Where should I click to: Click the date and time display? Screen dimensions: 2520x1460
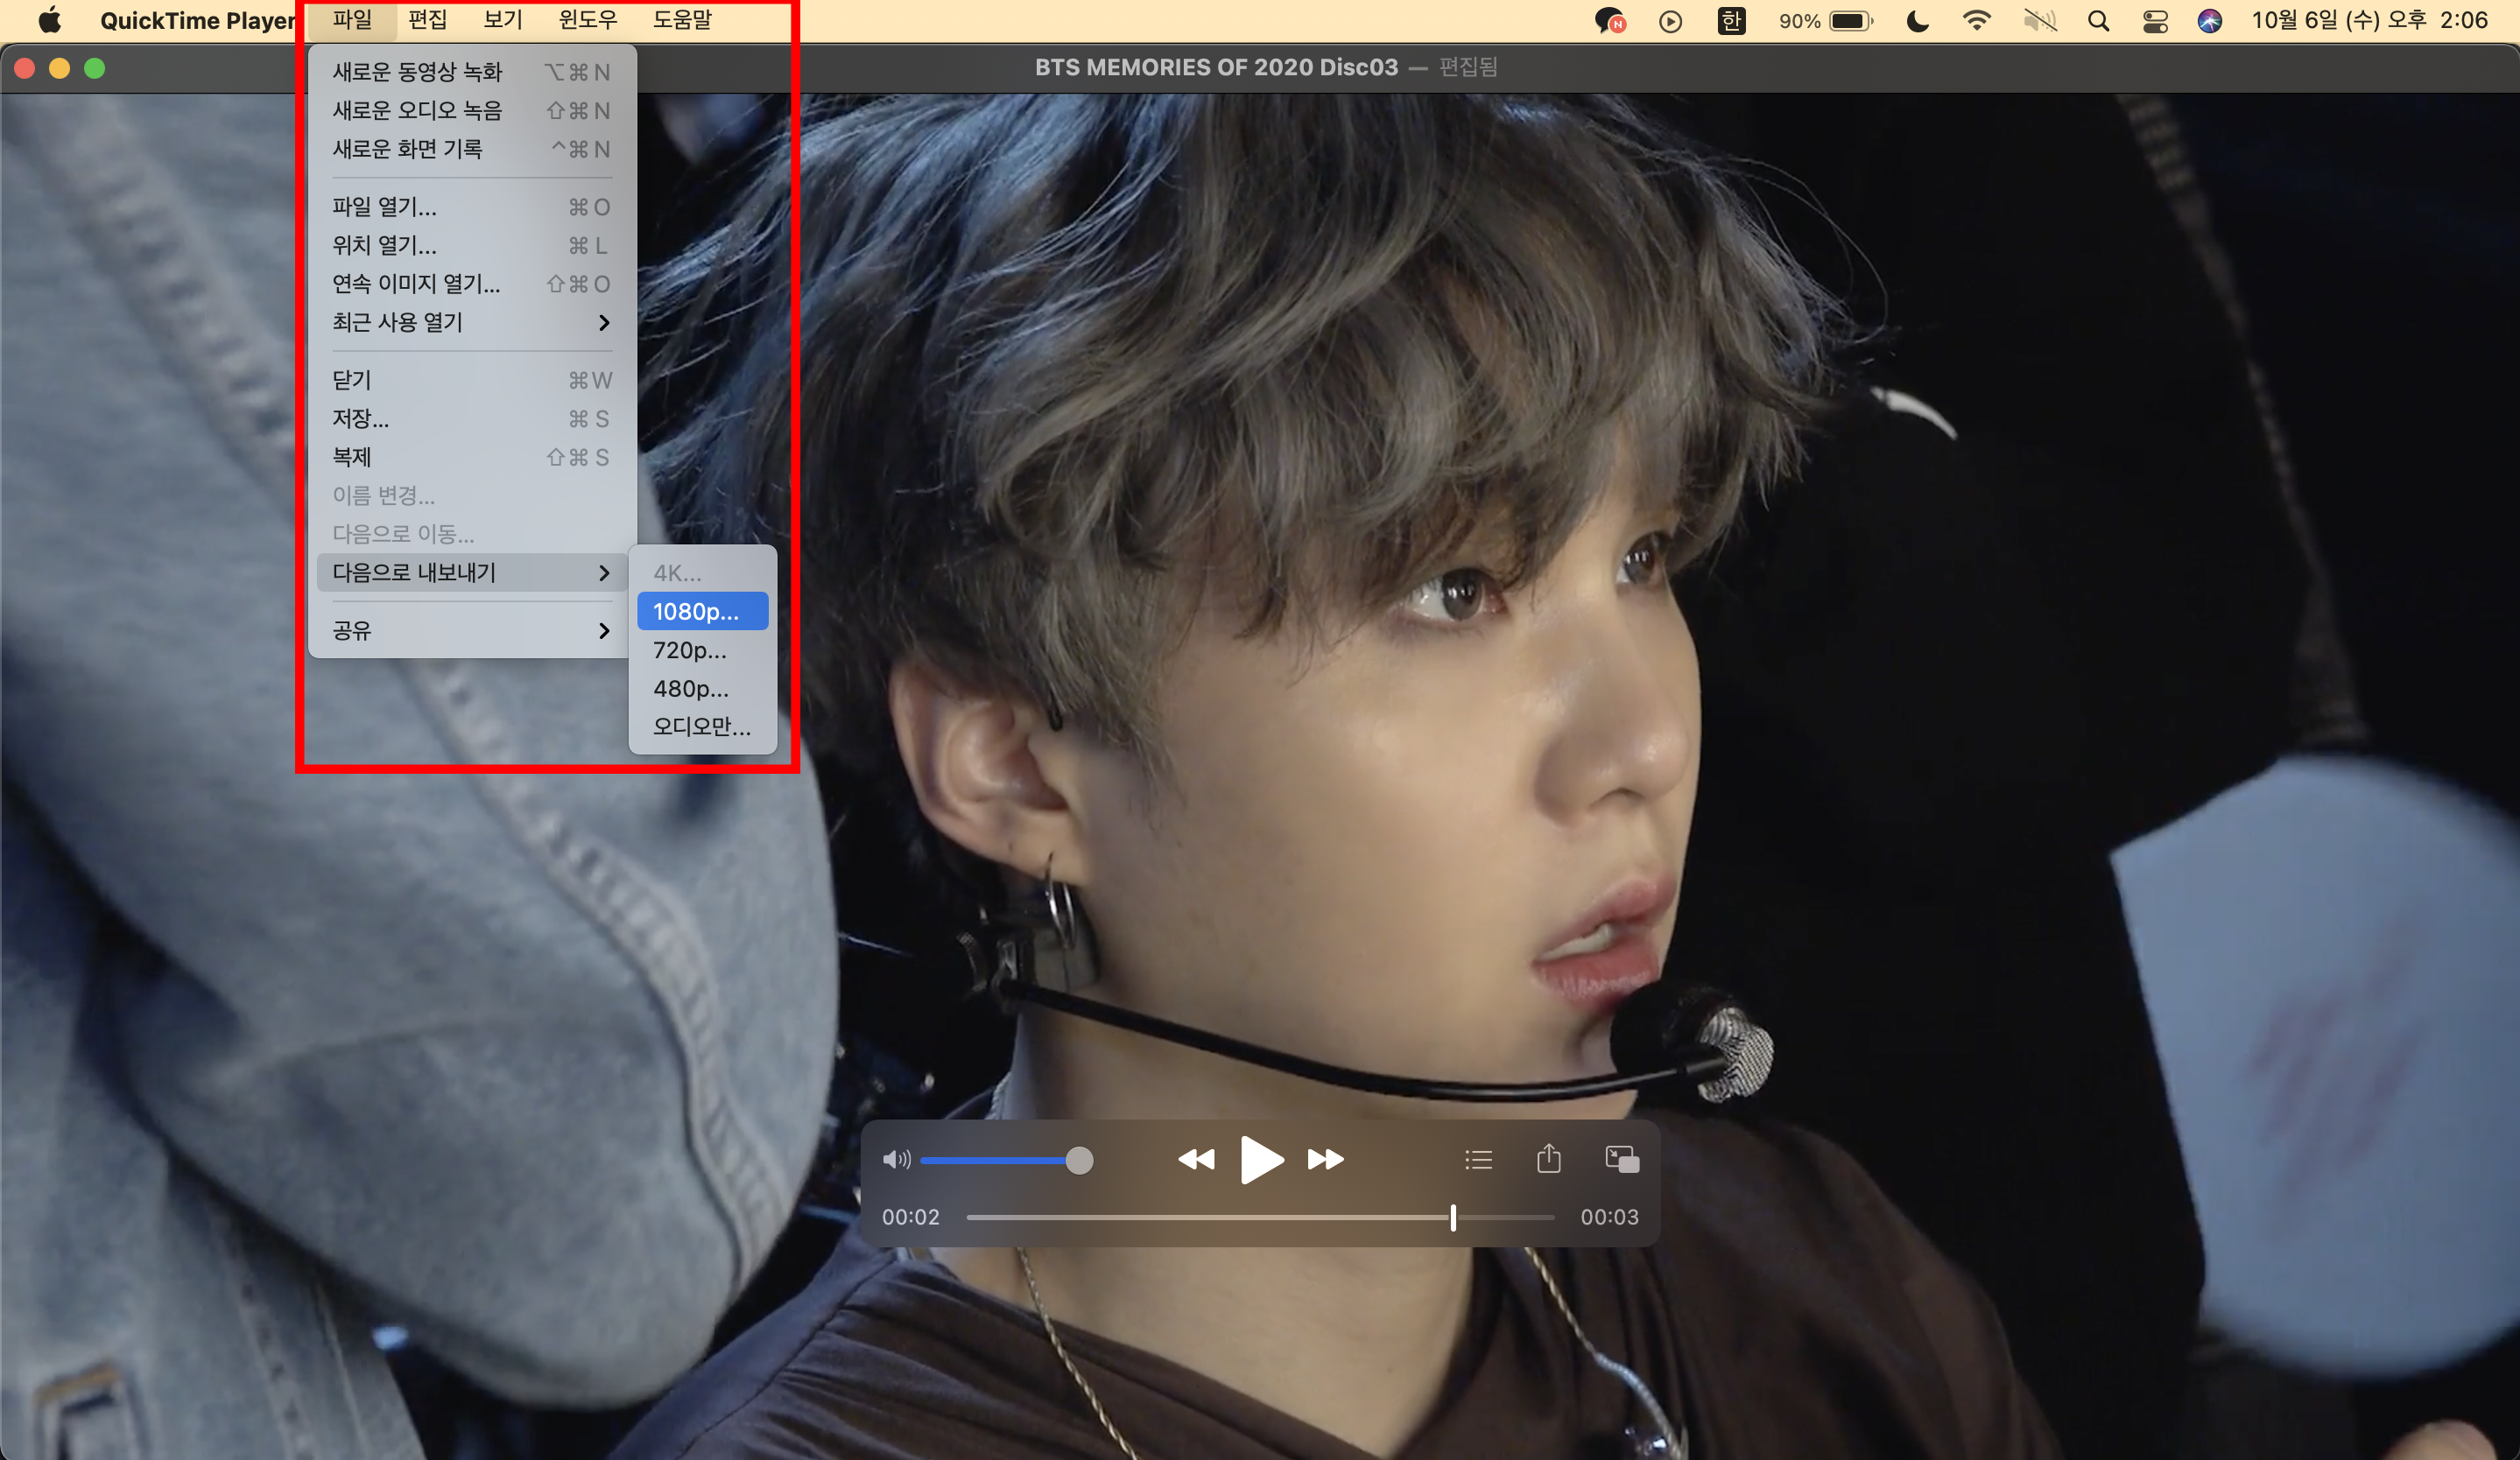pyautogui.click(x=2369, y=20)
